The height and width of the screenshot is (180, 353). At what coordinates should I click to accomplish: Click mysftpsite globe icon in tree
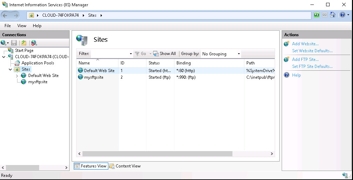(x=24, y=82)
